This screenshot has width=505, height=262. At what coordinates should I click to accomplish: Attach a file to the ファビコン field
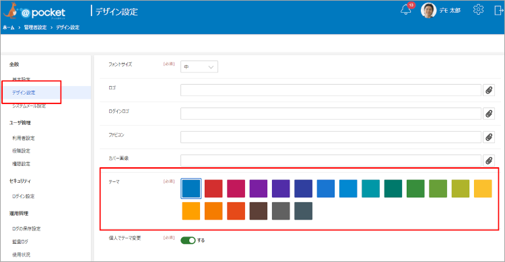tap(489, 137)
